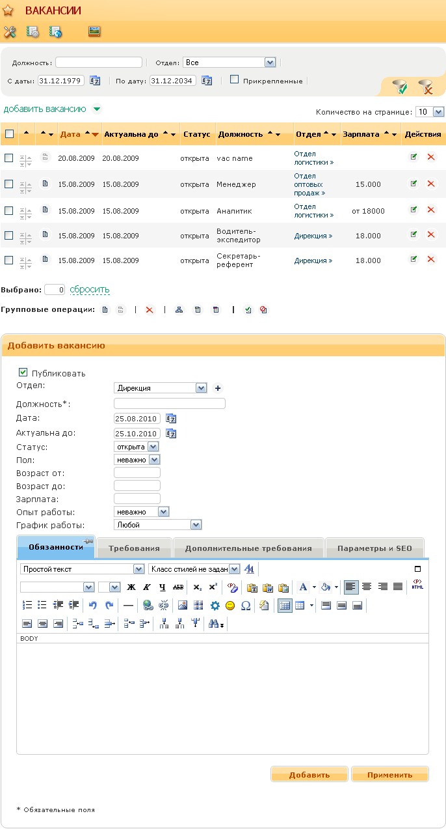The height and width of the screenshot is (829, 446).
Task: Click the Должность* input field in form
Action: 169,404
